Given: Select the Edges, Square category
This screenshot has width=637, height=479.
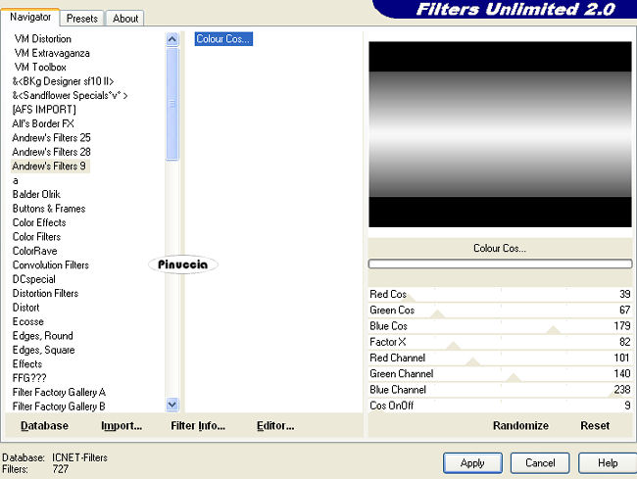Looking at the screenshot, I should pyautogui.click(x=43, y=350).
